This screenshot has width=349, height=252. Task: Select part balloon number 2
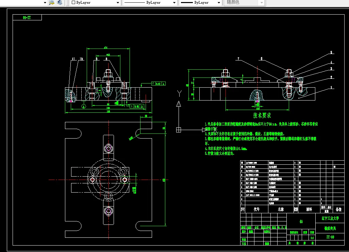point(331,77)
